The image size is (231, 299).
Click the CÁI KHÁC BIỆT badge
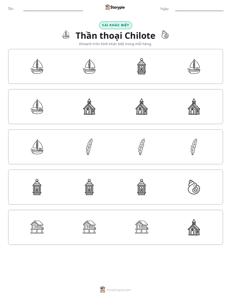tap(115, 25)
